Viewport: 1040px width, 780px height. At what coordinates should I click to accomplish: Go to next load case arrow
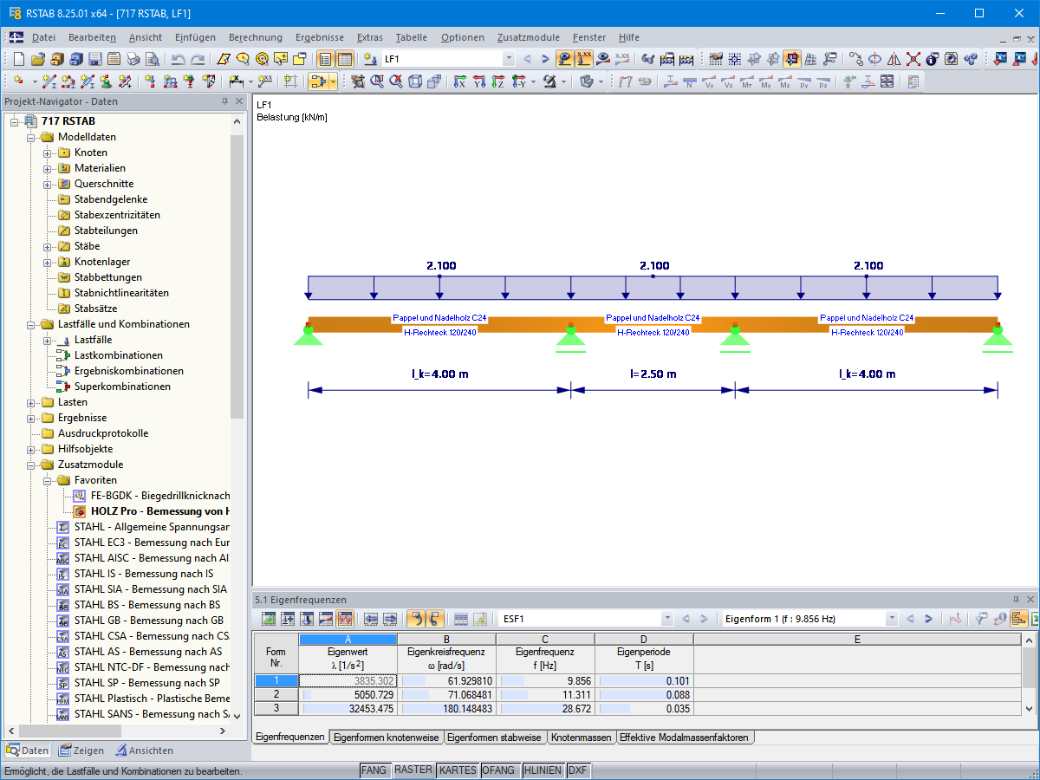point(545,59)
